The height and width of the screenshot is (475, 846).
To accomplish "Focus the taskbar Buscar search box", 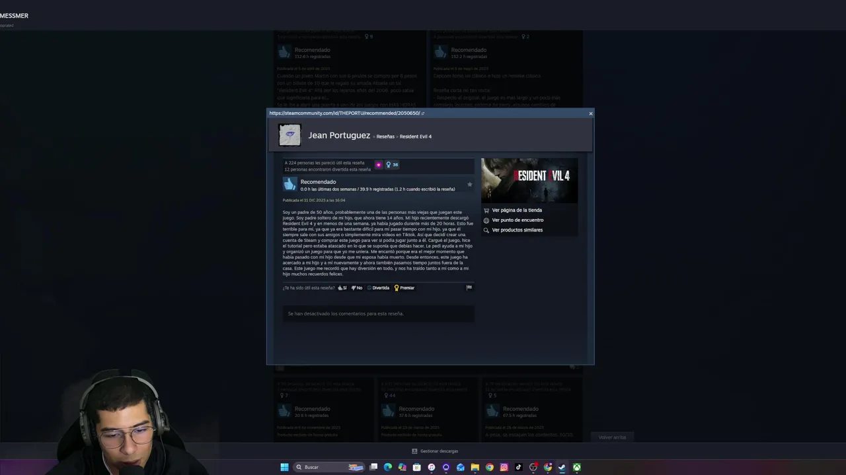I will (329, 467).
